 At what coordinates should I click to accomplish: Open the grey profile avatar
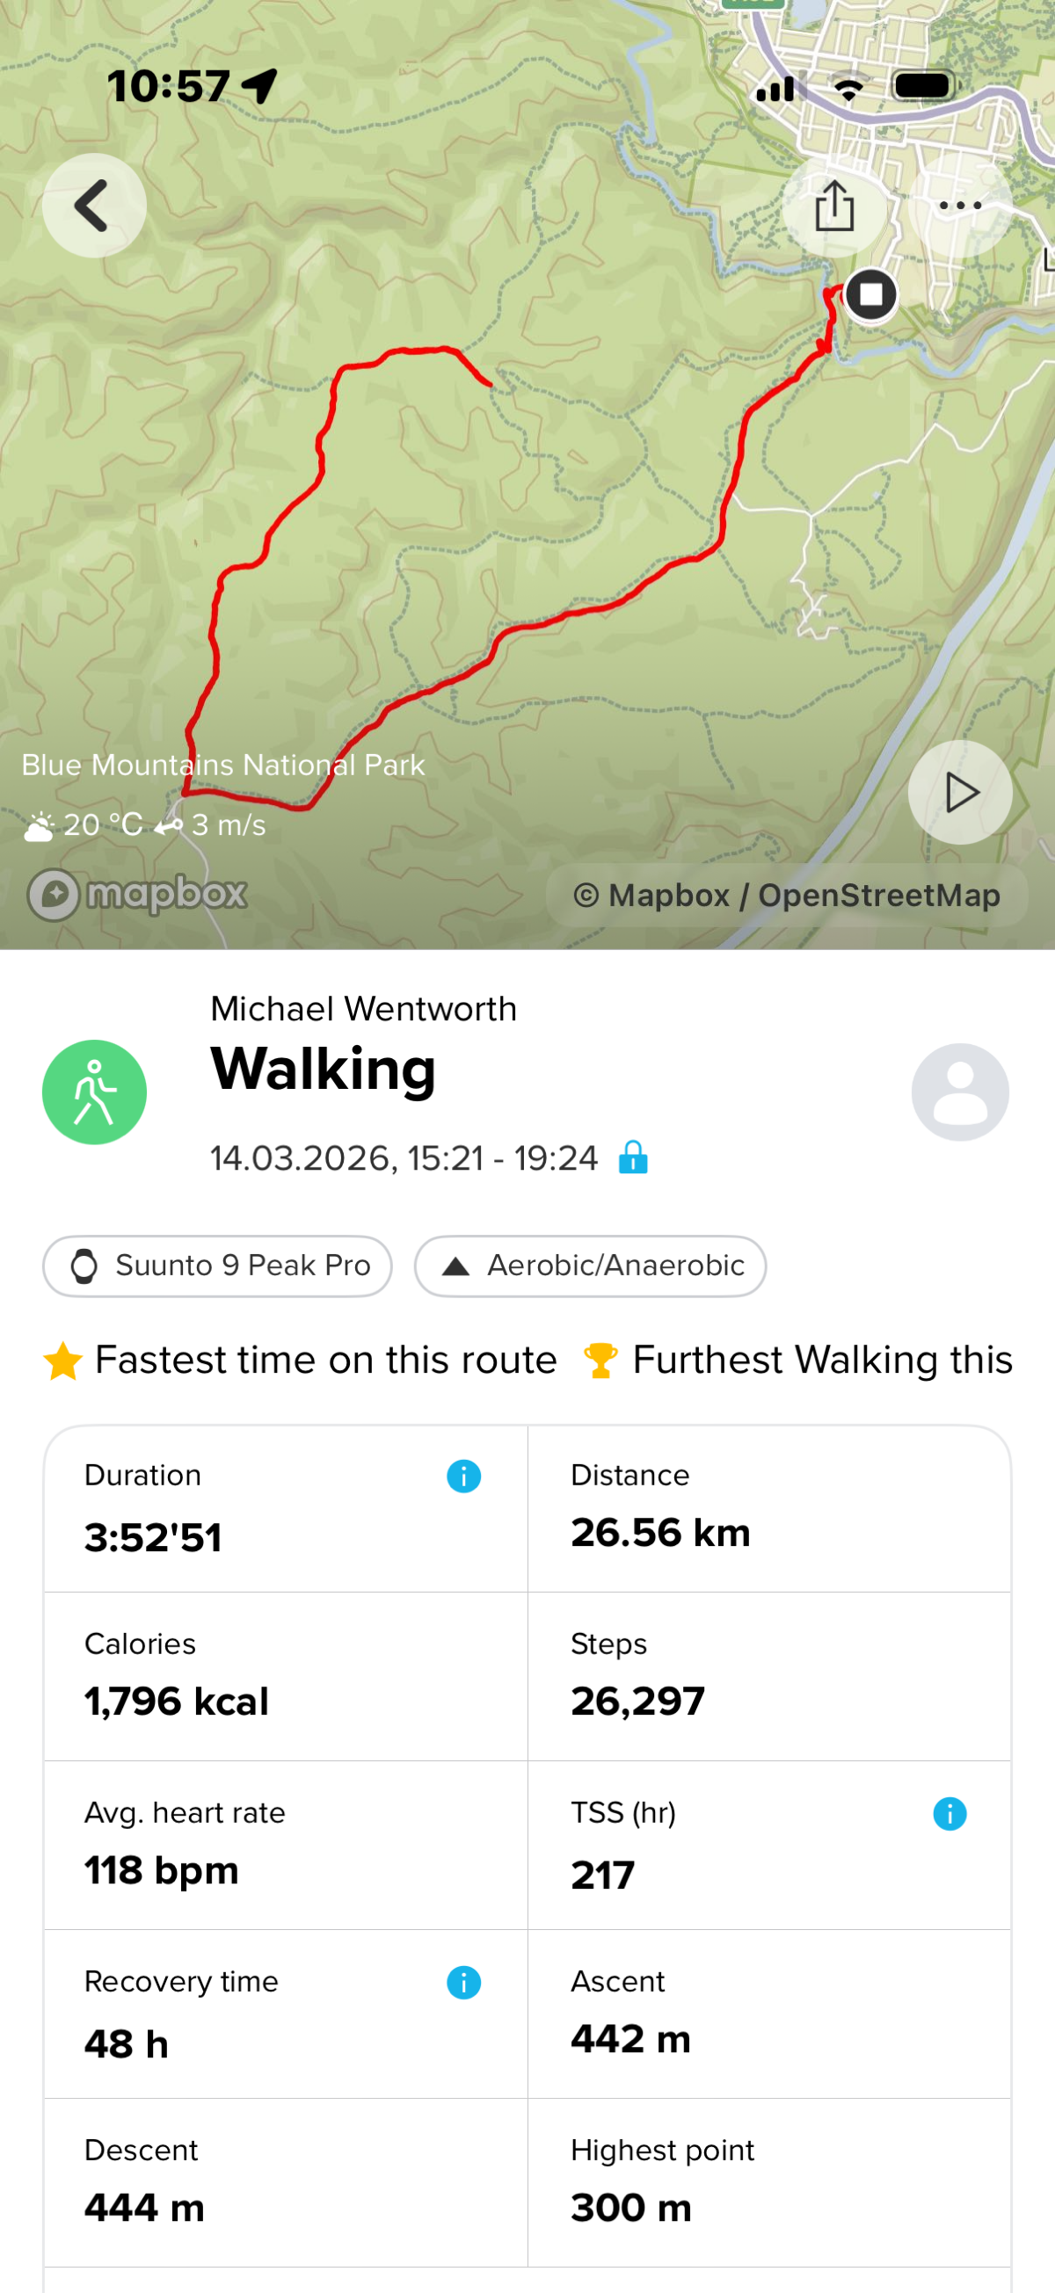(960, 1092)
